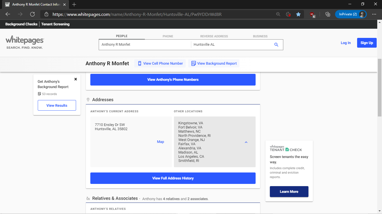Click the location field containing Huntsville AL
The height and width of the screenshot is (214, 382).
231,45
